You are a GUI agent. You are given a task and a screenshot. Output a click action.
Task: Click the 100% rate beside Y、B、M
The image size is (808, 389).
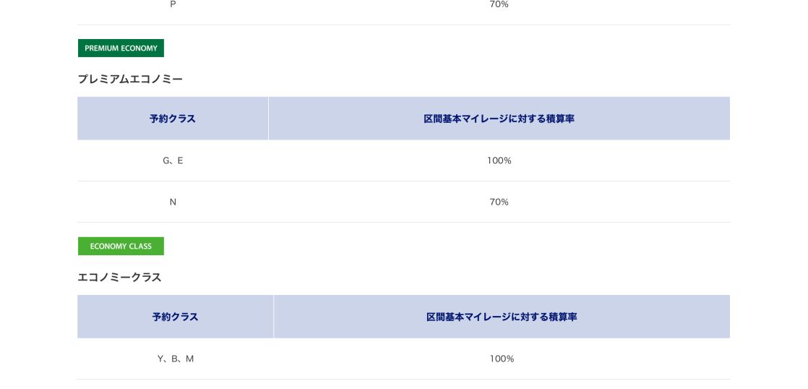pos(502,359)
